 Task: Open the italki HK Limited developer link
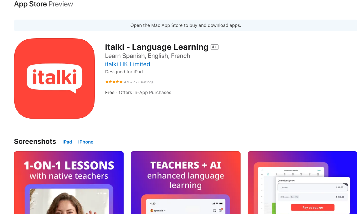point(128,64)
